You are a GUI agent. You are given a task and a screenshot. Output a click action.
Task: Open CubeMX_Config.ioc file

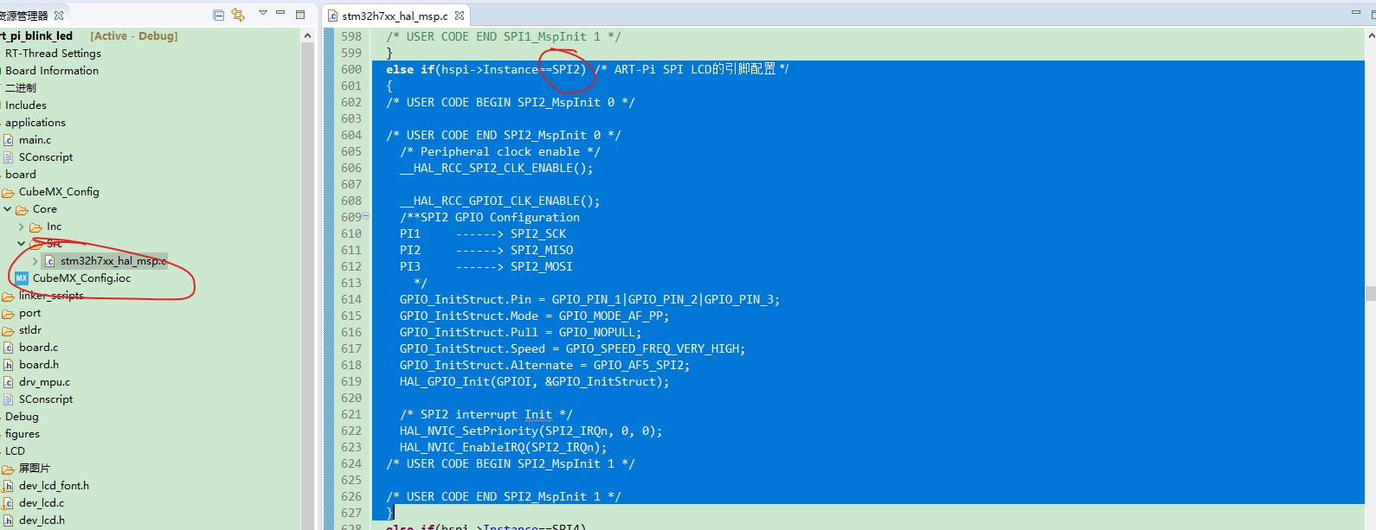[x=81, y=278]
